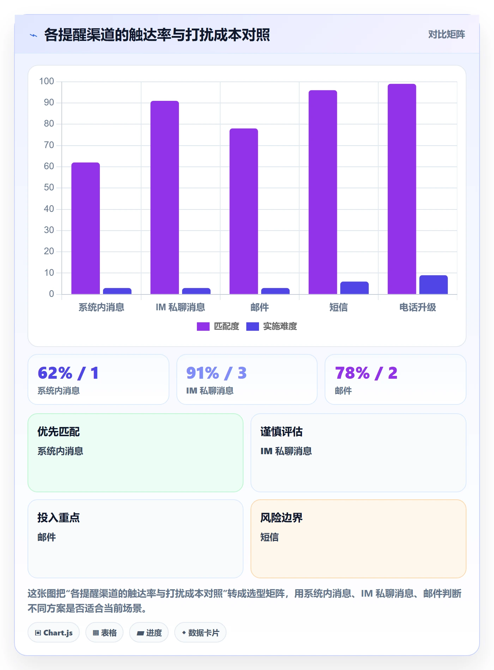494x670 pixels.
Task: Click the purple bar for 电话升级
Action: pos(402,189)
